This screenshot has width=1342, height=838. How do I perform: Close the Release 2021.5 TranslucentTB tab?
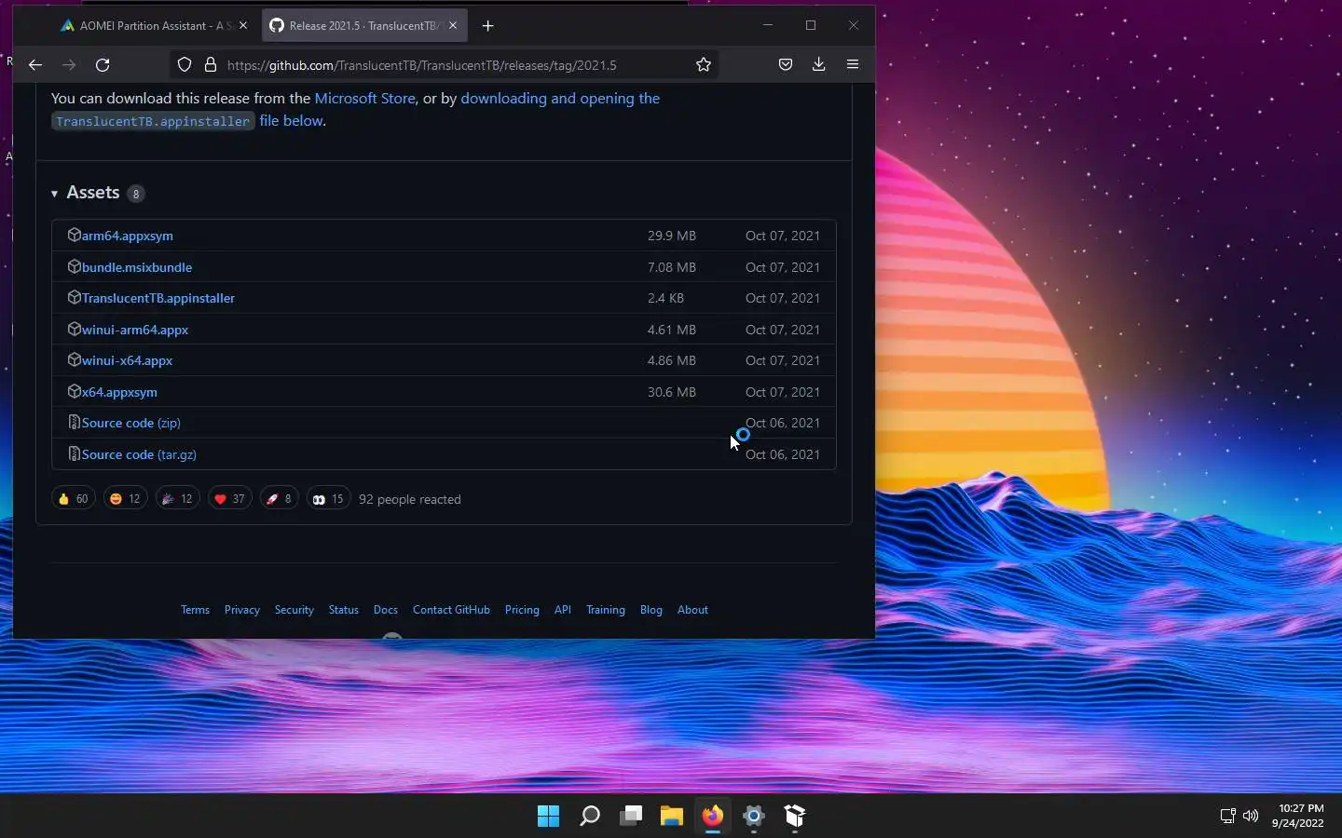tap(453, 26)
